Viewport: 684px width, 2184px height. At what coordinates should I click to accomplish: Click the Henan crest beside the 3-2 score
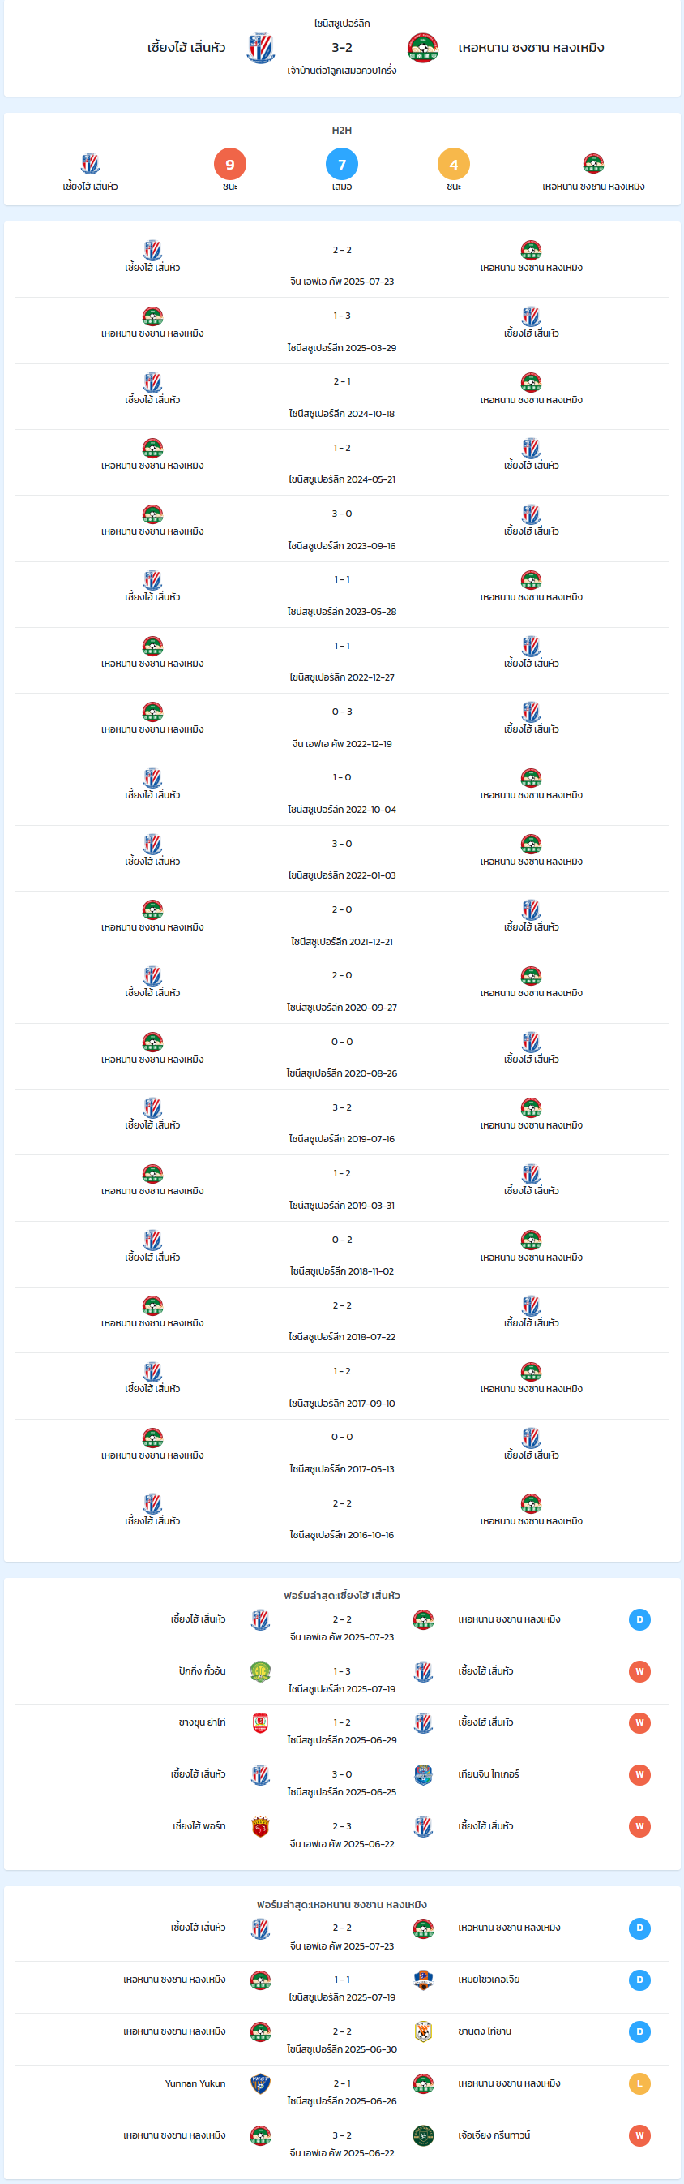(x=422, y=49)
